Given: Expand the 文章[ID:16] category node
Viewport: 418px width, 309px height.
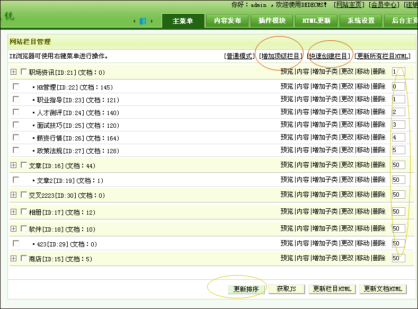Looking at the screenshot, I should coord(14,166).
